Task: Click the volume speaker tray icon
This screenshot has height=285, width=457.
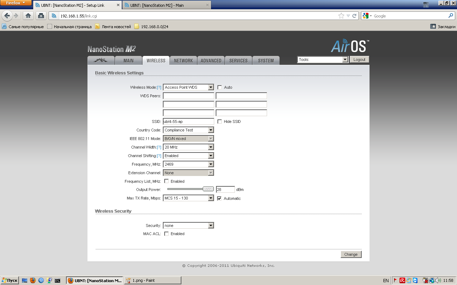Action: pos(438,280)
